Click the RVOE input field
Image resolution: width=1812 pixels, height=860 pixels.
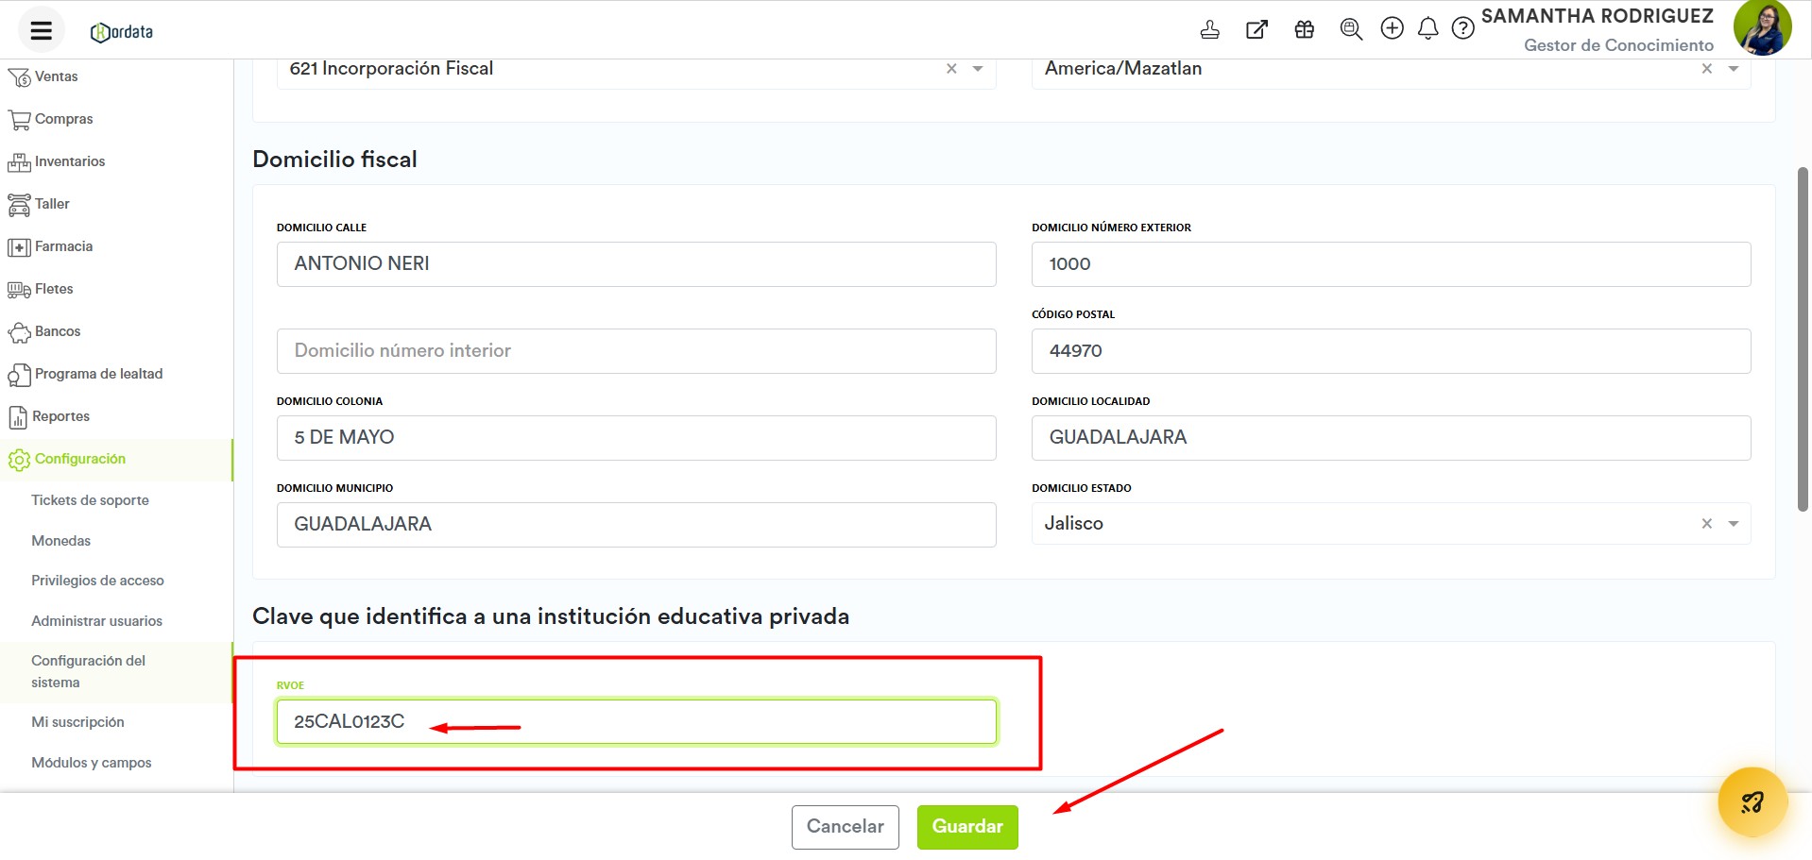tap(636, 722)
